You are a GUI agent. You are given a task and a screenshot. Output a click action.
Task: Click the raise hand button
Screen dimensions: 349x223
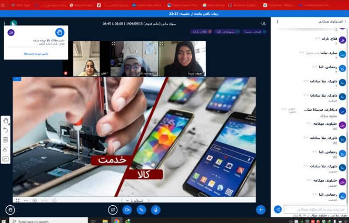[10, 210]
